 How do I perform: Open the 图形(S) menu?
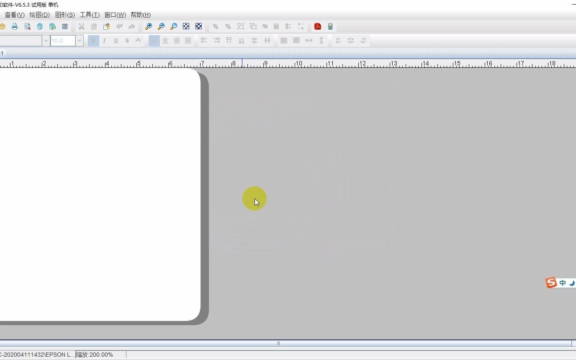[x=65, y=15]
